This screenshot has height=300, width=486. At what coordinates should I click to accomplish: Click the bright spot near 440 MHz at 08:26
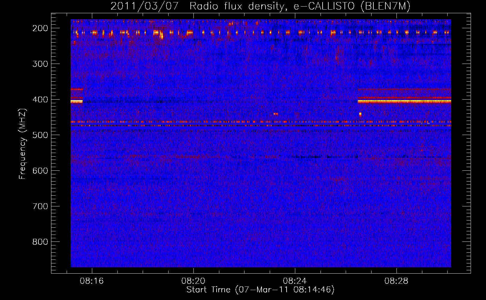(x=360, y=114)
